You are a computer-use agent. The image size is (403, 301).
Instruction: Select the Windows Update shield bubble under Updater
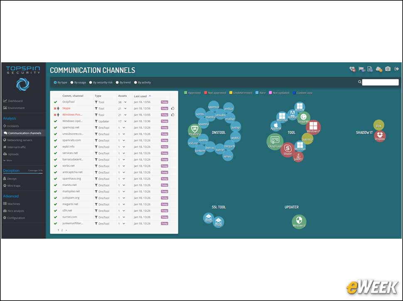pyautogui.click(x=299, y=222)
